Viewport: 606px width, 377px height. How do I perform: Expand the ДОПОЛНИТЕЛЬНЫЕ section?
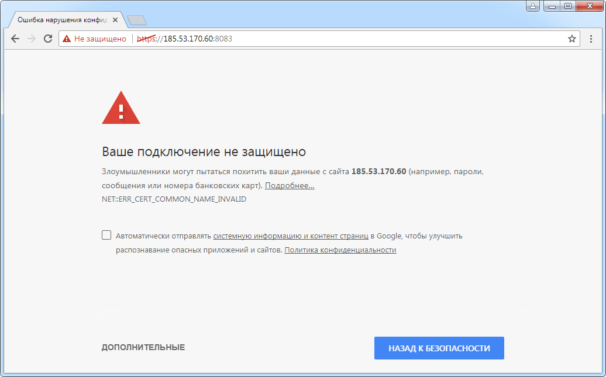(143, 347)
